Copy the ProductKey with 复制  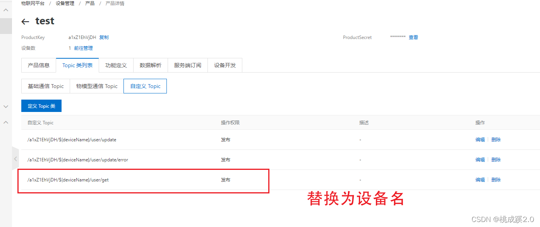(x=104, y=37)
